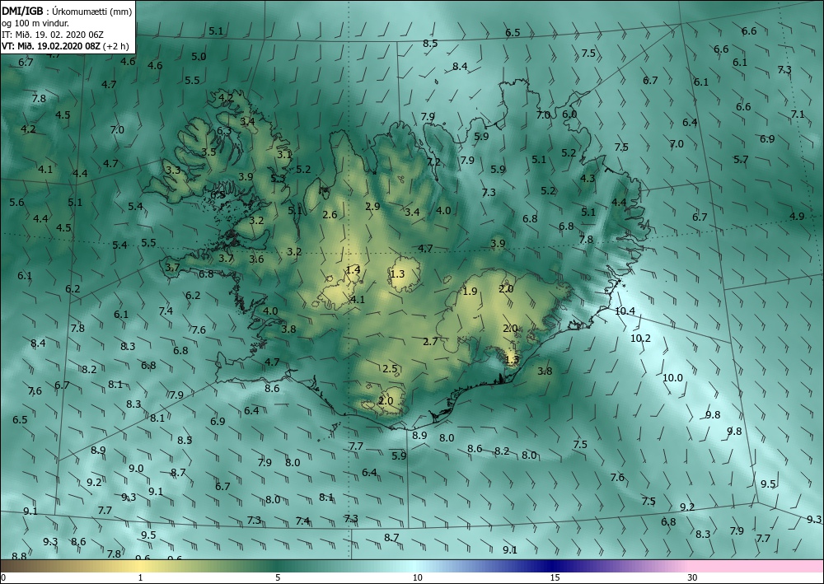Screen dimensions: 824x584
Task: Click the 4.3 value in northeast Iceland
Action: [588, 179]
